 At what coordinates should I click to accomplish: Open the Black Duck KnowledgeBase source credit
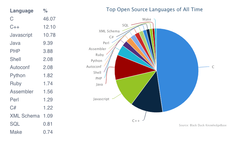tap(203, 125)
